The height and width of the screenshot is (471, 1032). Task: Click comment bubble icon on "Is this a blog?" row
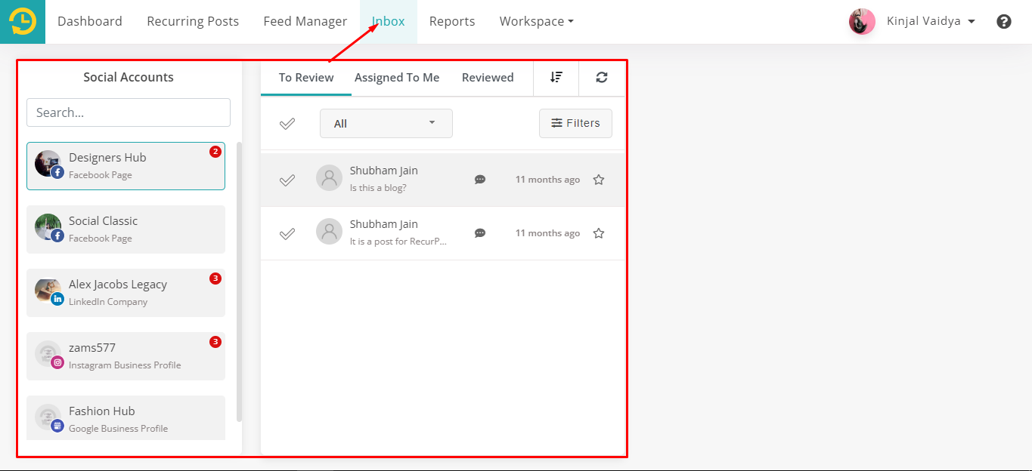click(480, 180)
